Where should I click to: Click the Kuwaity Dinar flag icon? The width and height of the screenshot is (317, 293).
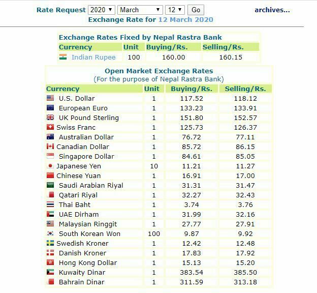tap(50, 273)
